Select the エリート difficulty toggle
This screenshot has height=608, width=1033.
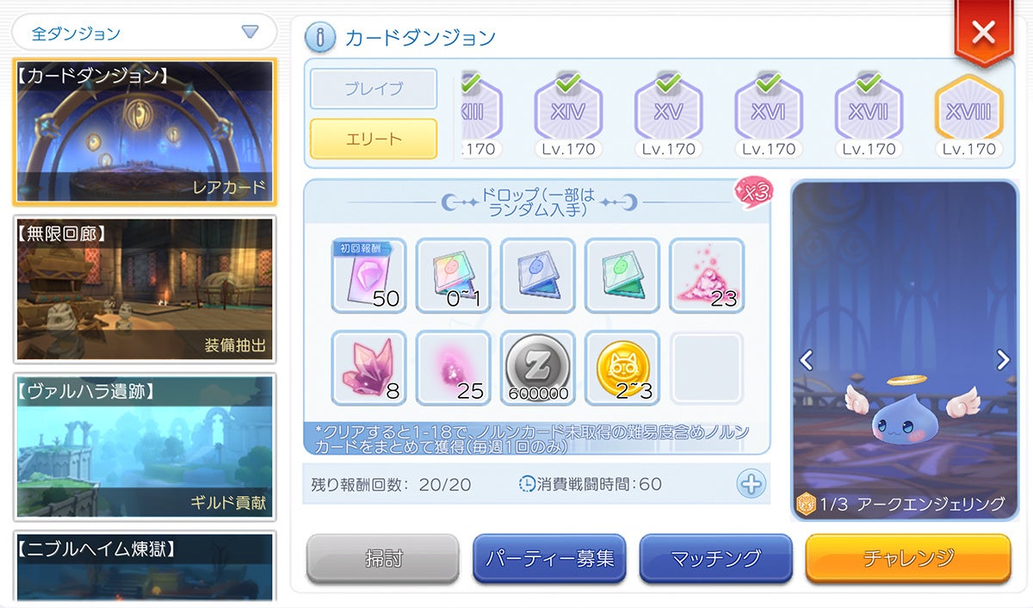click(x=374, y=139)
